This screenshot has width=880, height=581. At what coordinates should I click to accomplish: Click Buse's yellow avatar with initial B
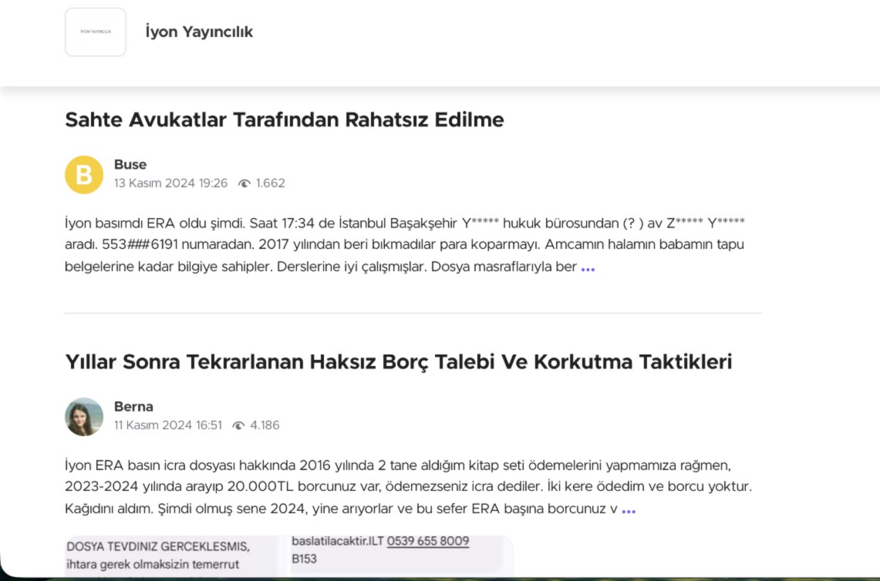85,174
